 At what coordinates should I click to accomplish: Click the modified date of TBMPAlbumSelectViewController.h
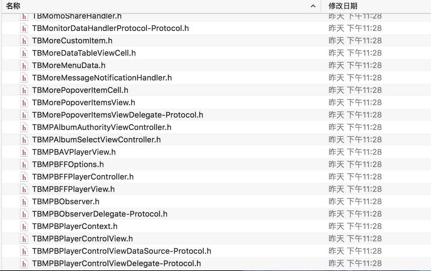pos(355,140)
